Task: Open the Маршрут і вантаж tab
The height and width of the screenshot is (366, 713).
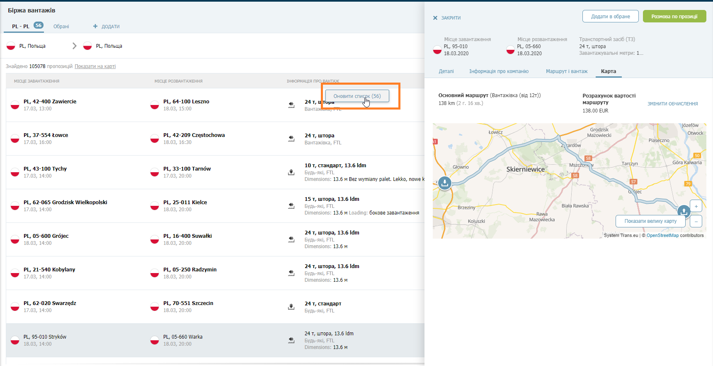Action: pos(567,71)
